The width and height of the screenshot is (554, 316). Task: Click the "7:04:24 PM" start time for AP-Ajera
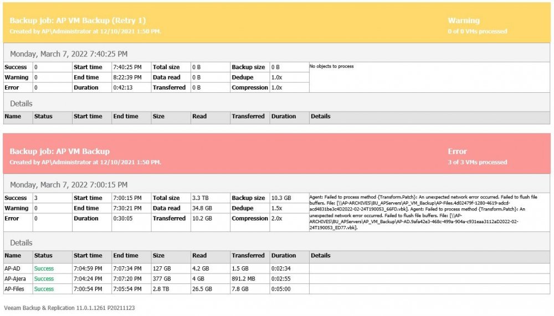(88, 278)
